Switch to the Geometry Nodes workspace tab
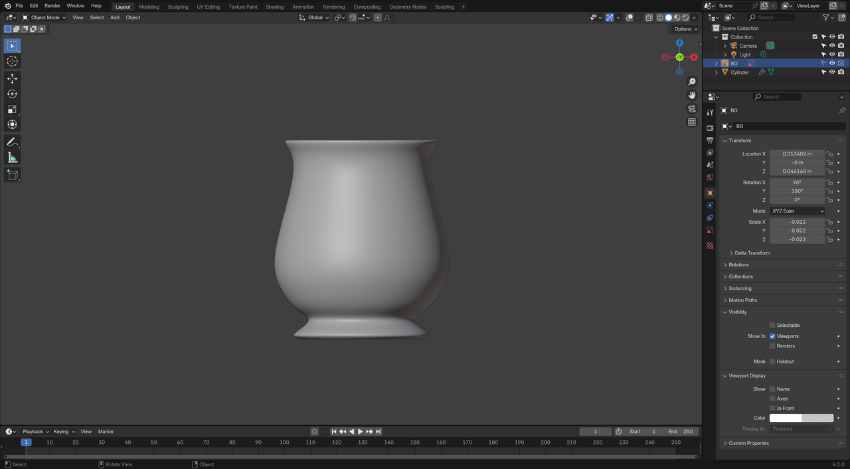850x469 pixels. 408,7
